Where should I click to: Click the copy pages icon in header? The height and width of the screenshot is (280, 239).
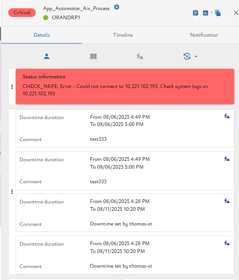pyautogui.click(x=218, y=13)
